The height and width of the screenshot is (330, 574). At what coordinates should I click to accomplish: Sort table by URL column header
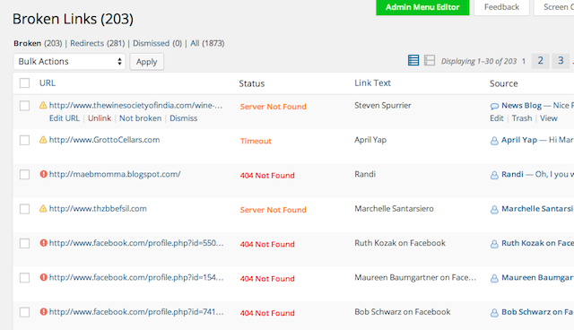point(48,83)
